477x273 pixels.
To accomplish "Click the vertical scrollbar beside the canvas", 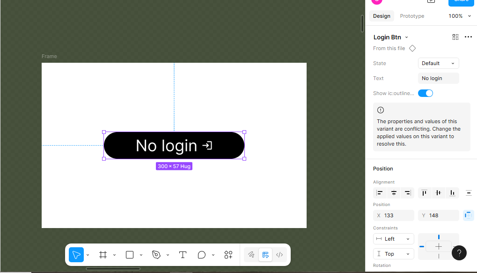I will pyautogui.click(x=362, y=23).
